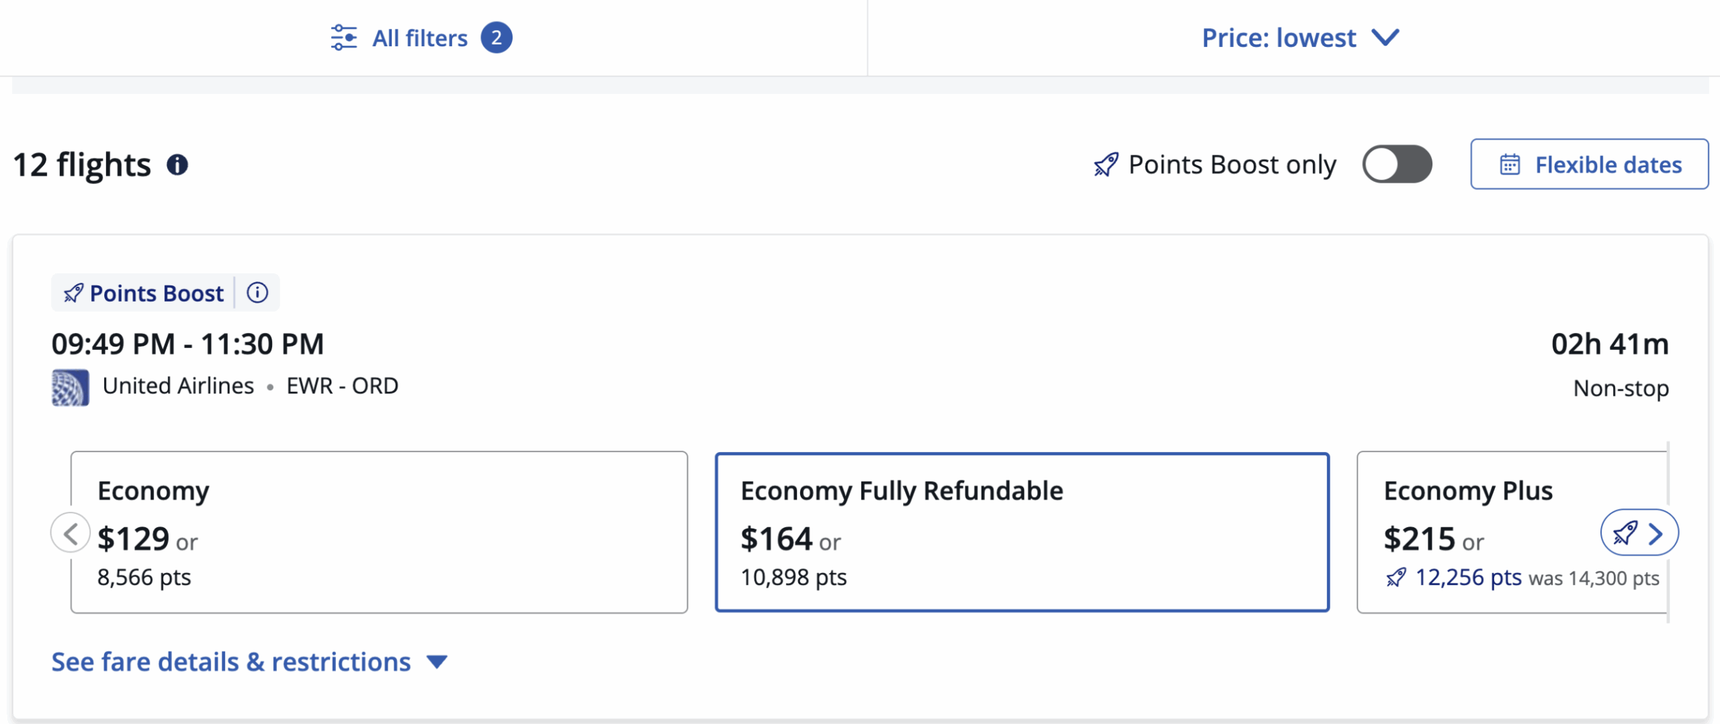Viewport: 1720px width, 724px height.
Task: Click the Points Boost info circle icon
Action: (257, 293)
